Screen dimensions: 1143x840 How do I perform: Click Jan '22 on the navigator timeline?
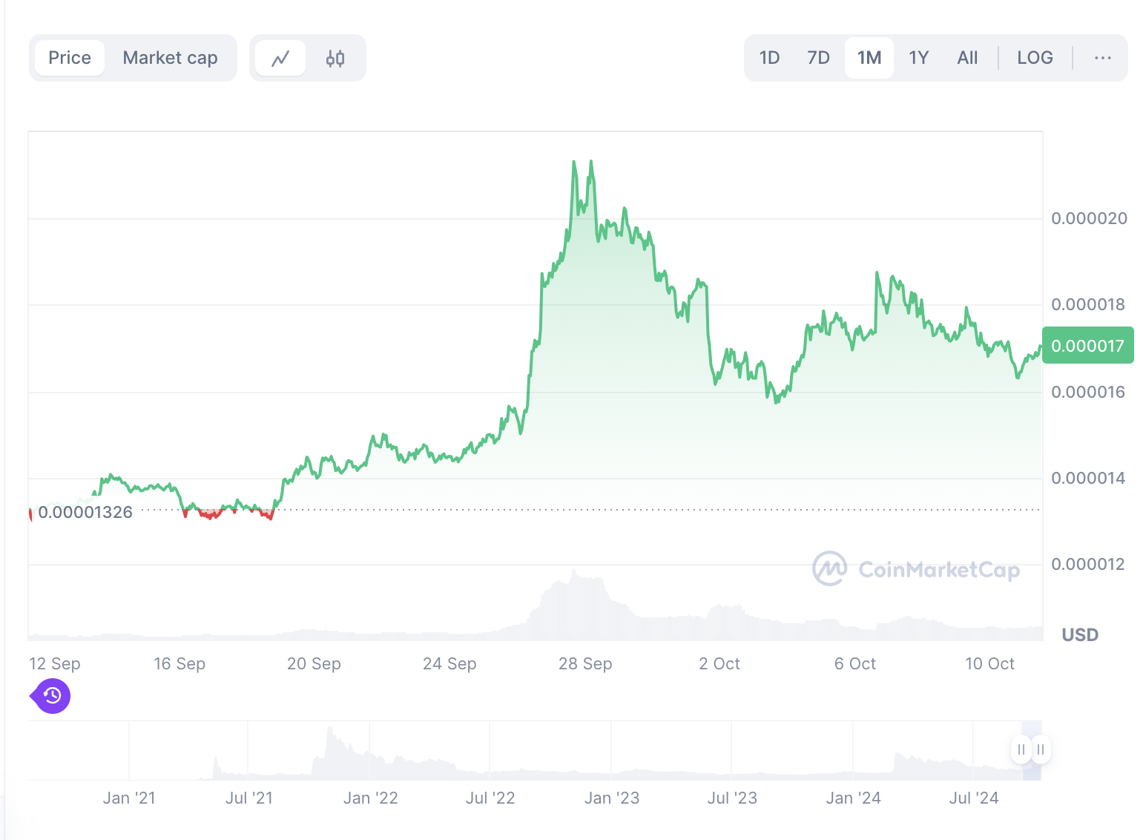point(371,798)
